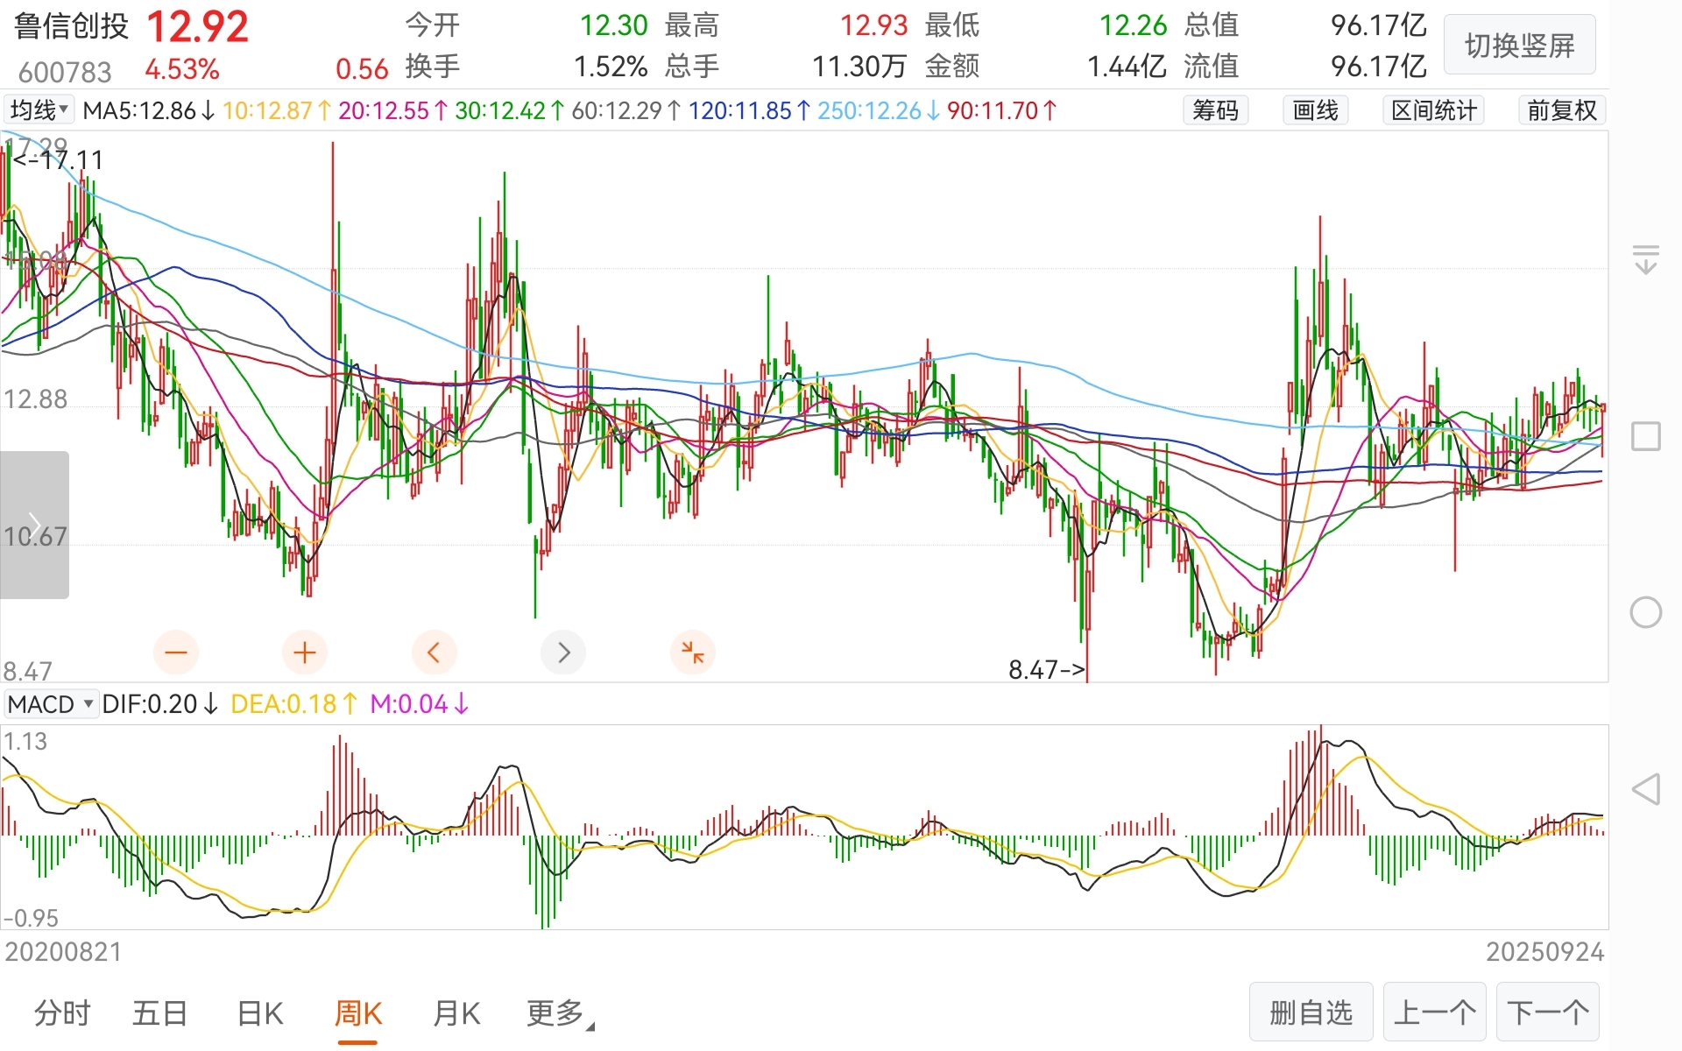The width and height of the screenshot is (1682, 1051).
Task: Tap the MA 20:12.55 indicator value
Action: pos(393,110)
